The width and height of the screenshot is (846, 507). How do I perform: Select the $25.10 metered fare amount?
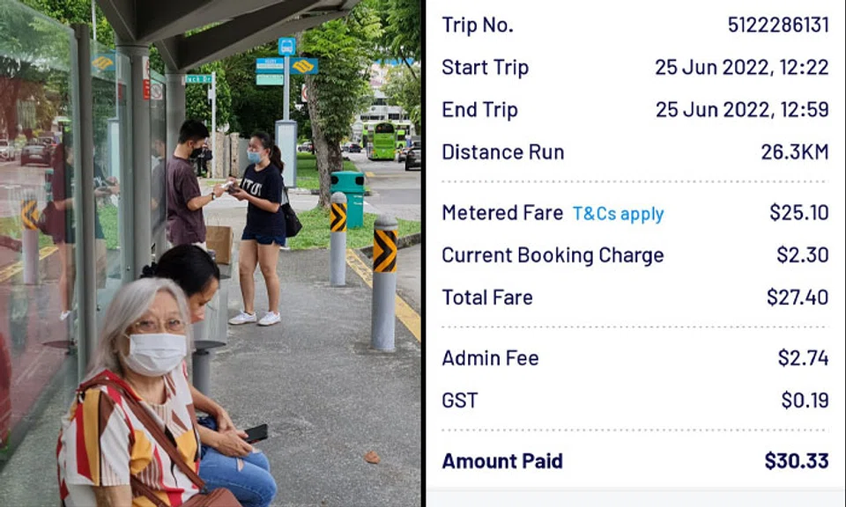pyautogui.click(x=798, y=213)
